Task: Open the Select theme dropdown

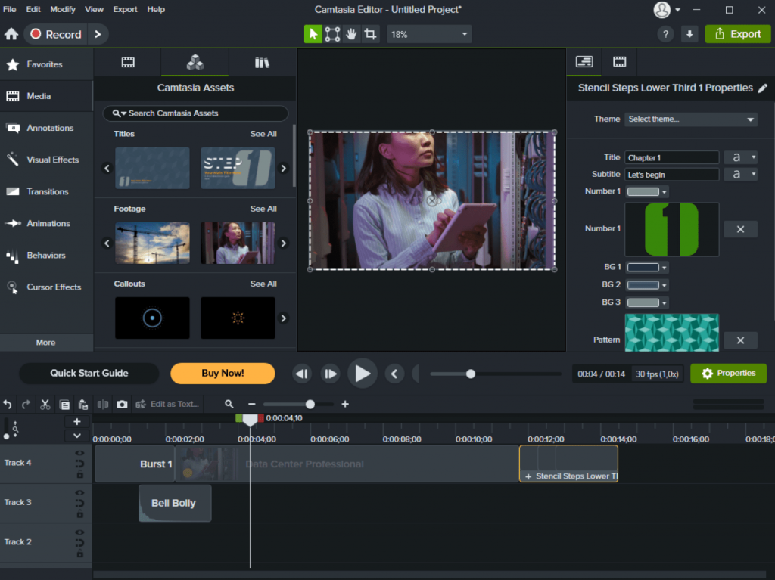Action: coord(691,119)
